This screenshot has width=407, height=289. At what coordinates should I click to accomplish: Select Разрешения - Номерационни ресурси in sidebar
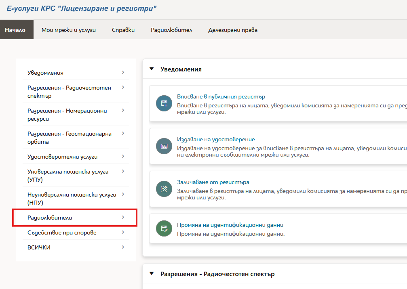pyautogui.click(x=70, y=114)
